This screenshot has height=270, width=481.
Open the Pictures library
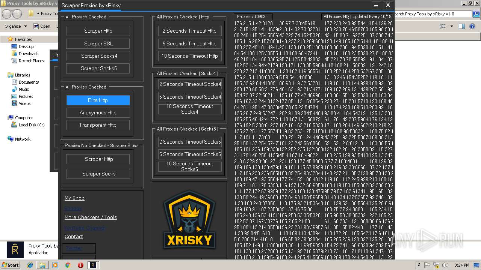[26, 96]
